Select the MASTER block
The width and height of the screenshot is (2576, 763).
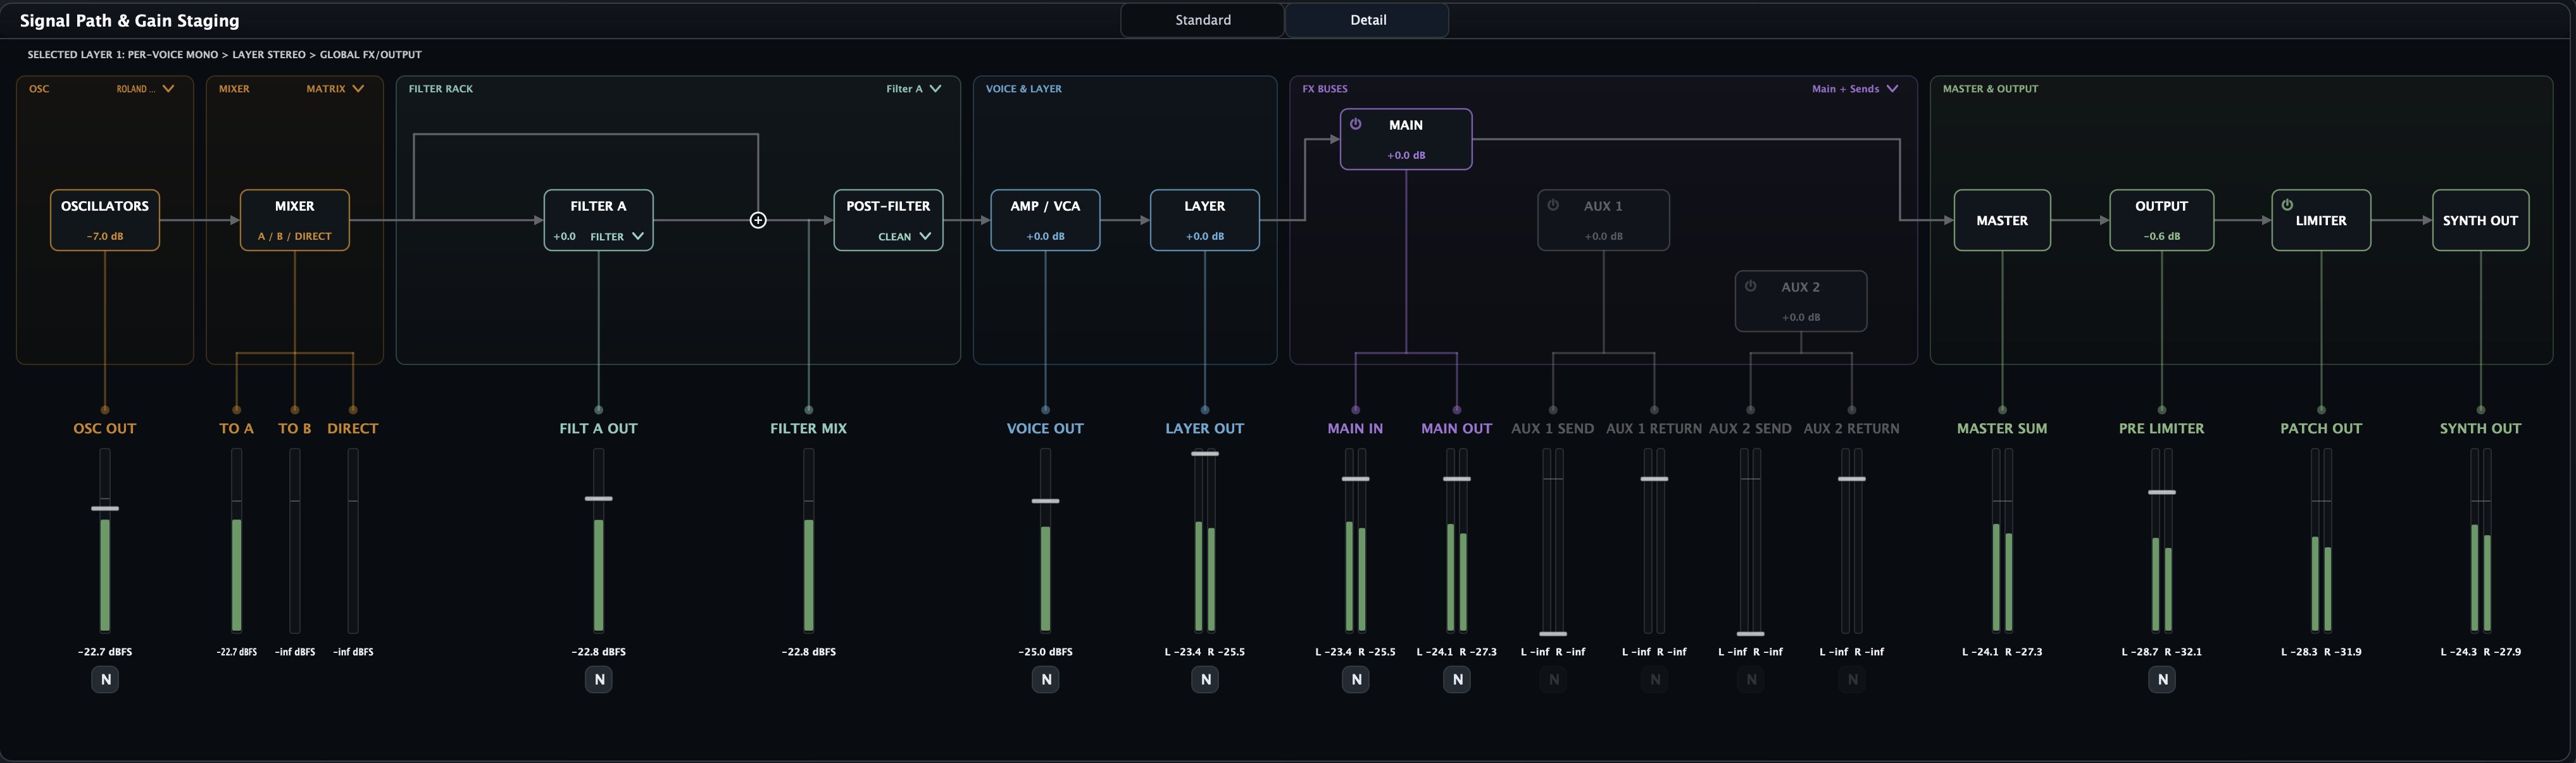point(2002,220)
